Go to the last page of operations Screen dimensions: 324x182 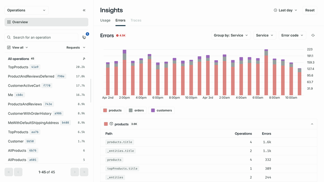(x=84, y=172)
